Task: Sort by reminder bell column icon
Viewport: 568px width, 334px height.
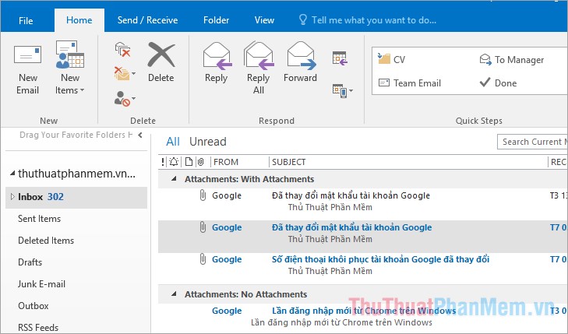Action: coord(174,162)
